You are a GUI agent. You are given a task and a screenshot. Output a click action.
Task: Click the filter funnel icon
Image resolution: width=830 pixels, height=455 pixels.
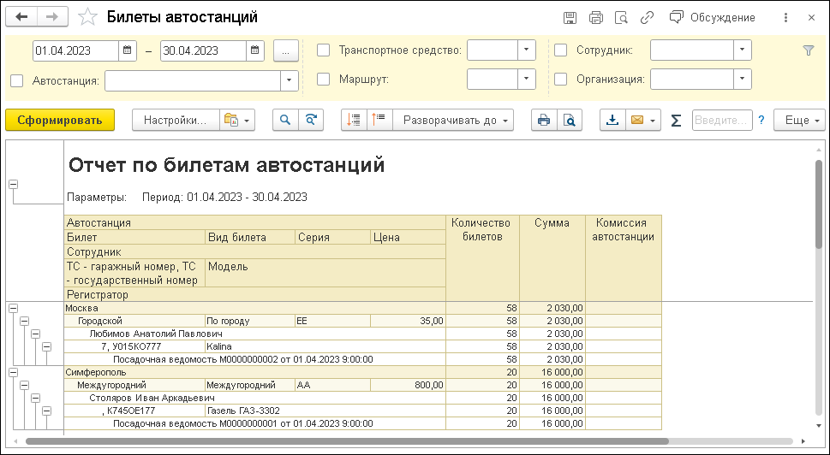coord(808,50)
